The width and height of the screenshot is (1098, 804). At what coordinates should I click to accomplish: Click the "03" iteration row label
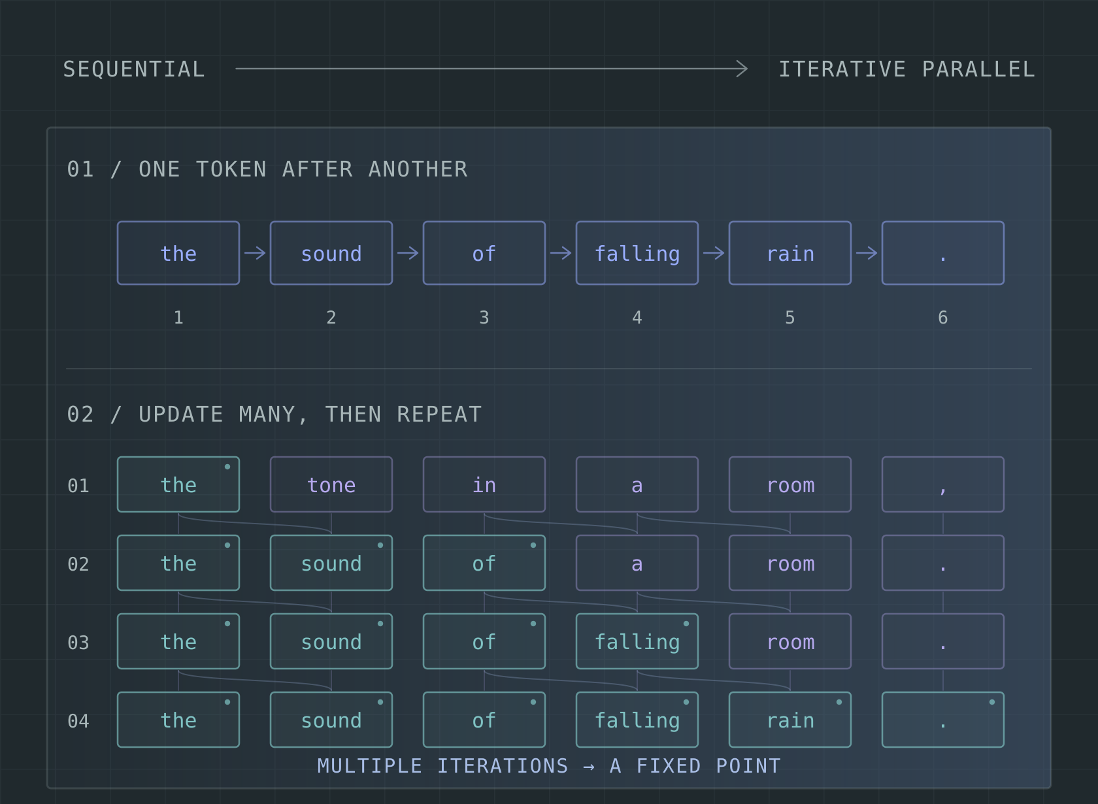(x=78, y=643)
